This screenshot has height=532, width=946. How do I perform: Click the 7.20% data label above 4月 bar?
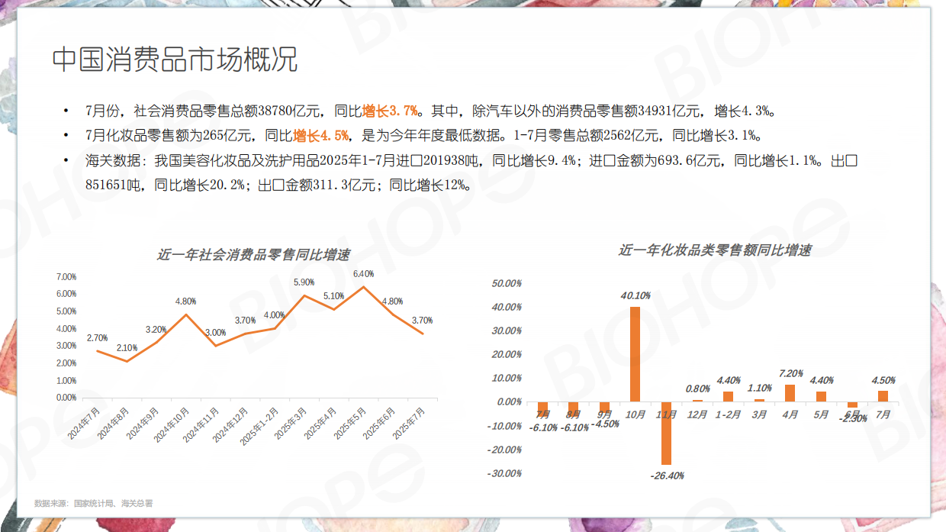pos(790,374)
